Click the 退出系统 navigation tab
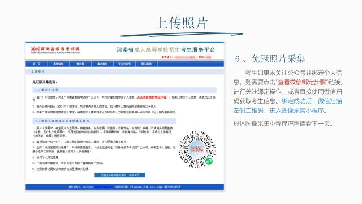Screen dimensions: 362x204 146,64
